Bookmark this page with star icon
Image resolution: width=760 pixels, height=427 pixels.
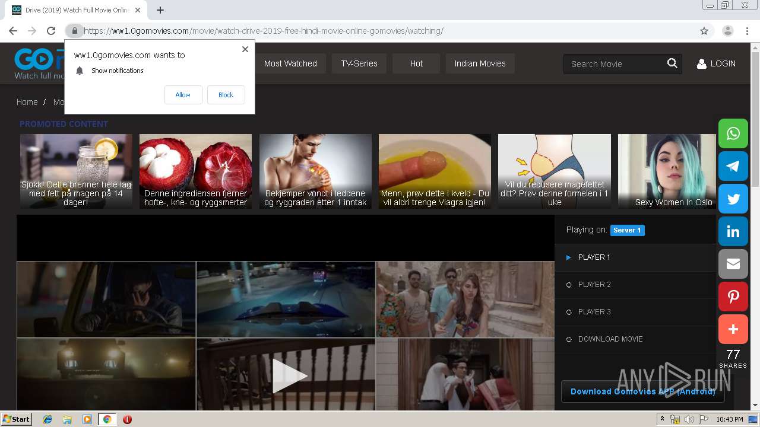click(x=704, y=31)
